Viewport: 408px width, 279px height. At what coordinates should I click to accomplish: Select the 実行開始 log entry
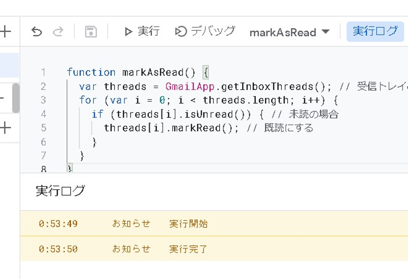(x=188, y=224)
